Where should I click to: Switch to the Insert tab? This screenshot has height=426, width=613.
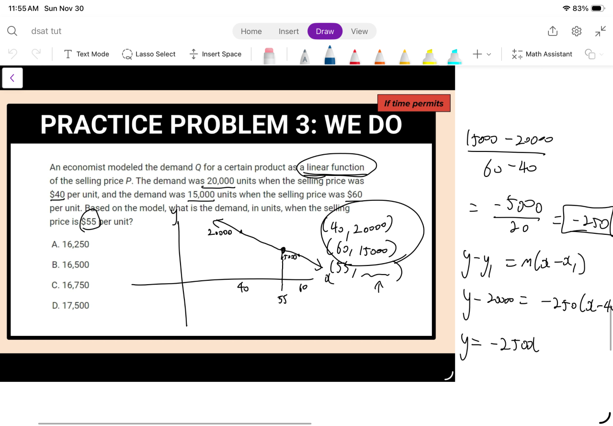[x=289, y=31]
